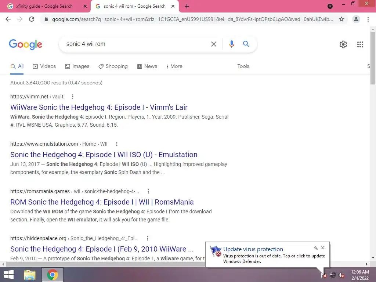Open the Chrome profile avatar
The width and height of the screenshot is (376, 282).
[x=356, y=19]
